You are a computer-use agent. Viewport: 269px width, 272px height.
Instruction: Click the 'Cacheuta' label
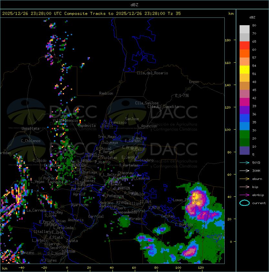55,182
